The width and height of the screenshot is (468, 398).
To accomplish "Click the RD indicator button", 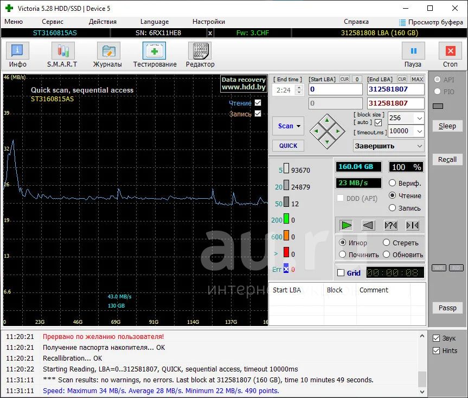I will click(456, 267).
